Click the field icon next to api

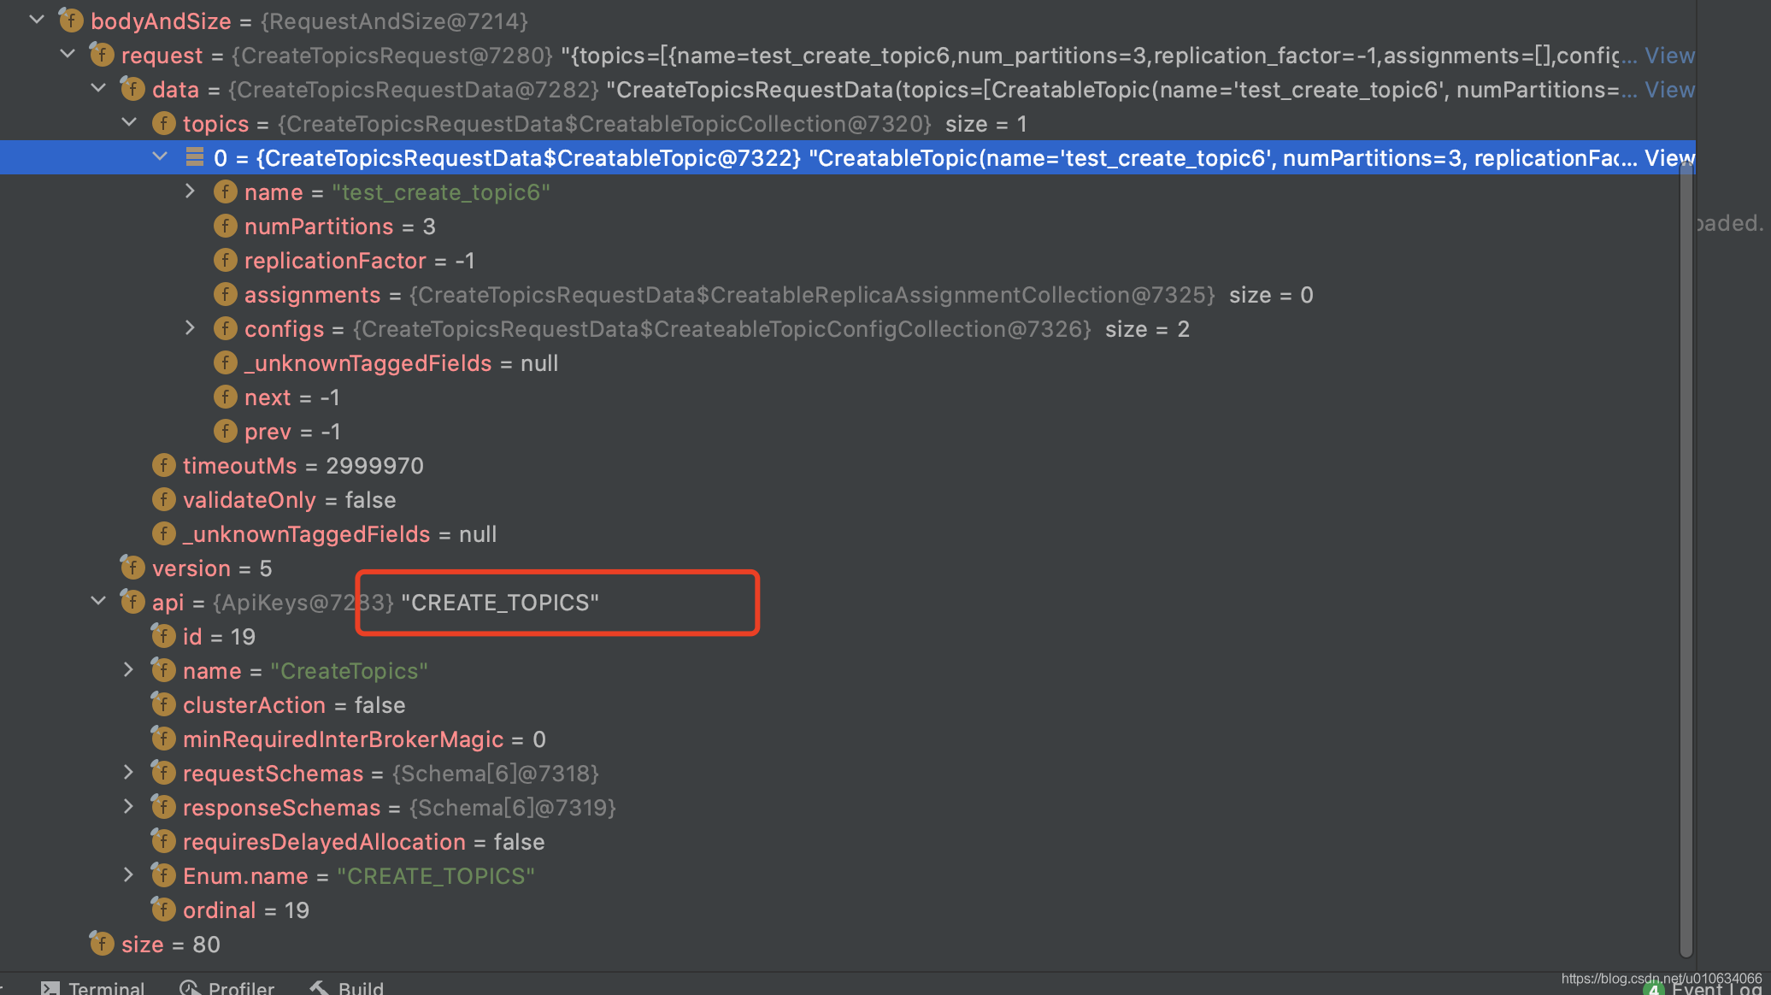click(x=132, y=602)
